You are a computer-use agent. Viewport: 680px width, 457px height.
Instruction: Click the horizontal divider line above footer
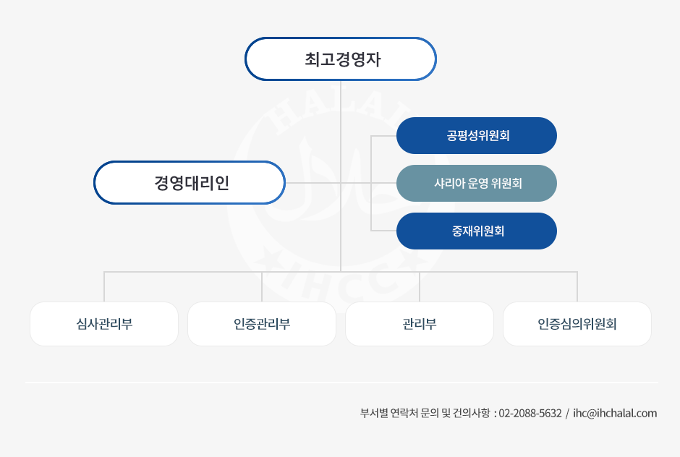341,383
